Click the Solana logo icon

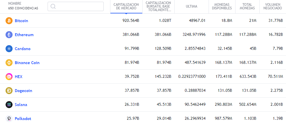pos(9,105)
